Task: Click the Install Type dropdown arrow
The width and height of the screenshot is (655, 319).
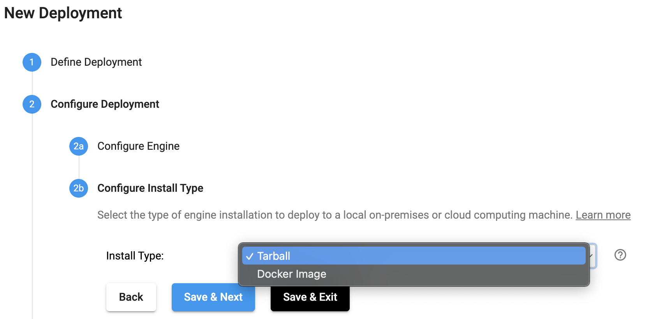Action: [x=592, y=256]
